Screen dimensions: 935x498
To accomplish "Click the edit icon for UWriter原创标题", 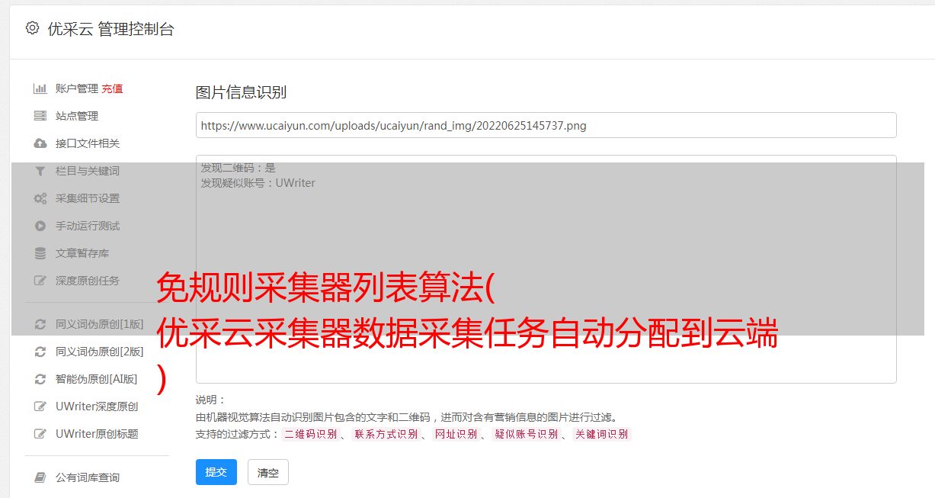I will [x=40, y=434].
